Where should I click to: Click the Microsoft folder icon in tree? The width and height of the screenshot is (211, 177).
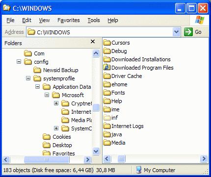click(56, 95)
